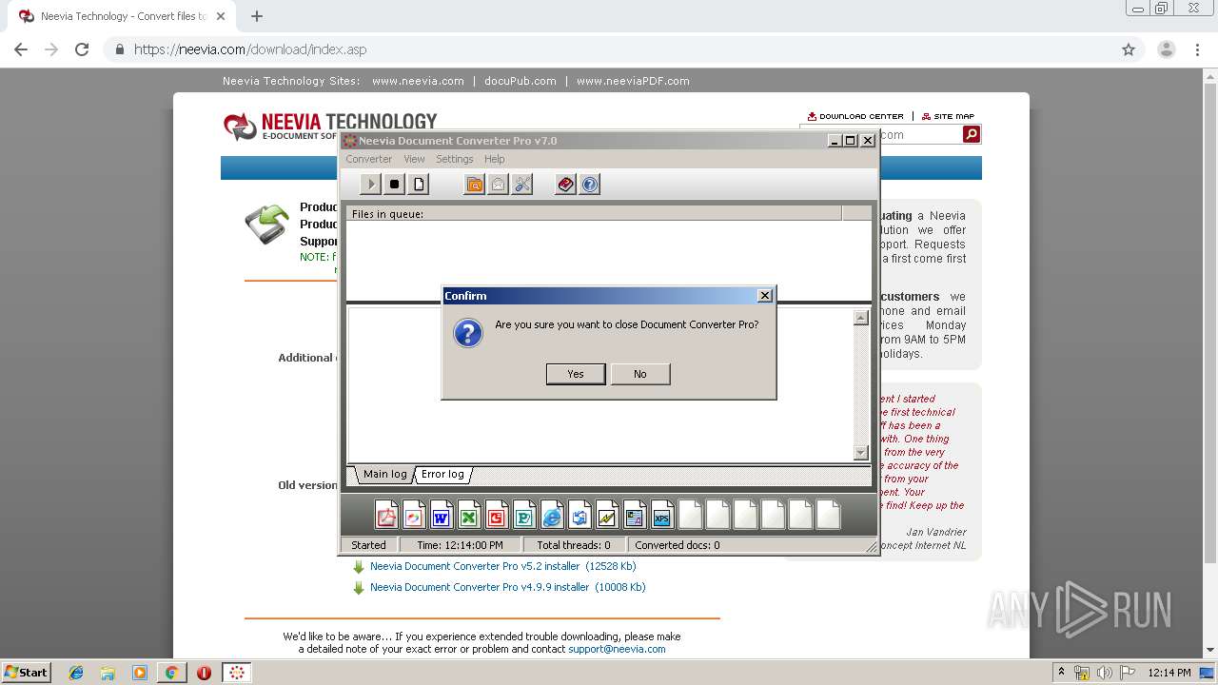Open the orange folder search toolbar icon
The image size is (1218, 685).
[x=475, y=185]
